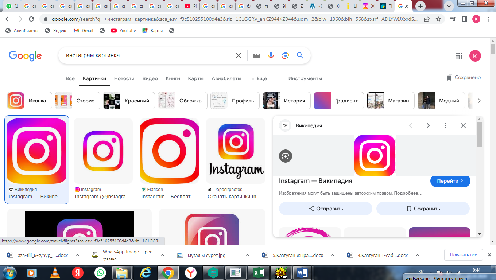496x280 pixels.
Task: Expand options for aza-tili_6-synyp docx download
Action: point(78,256)
